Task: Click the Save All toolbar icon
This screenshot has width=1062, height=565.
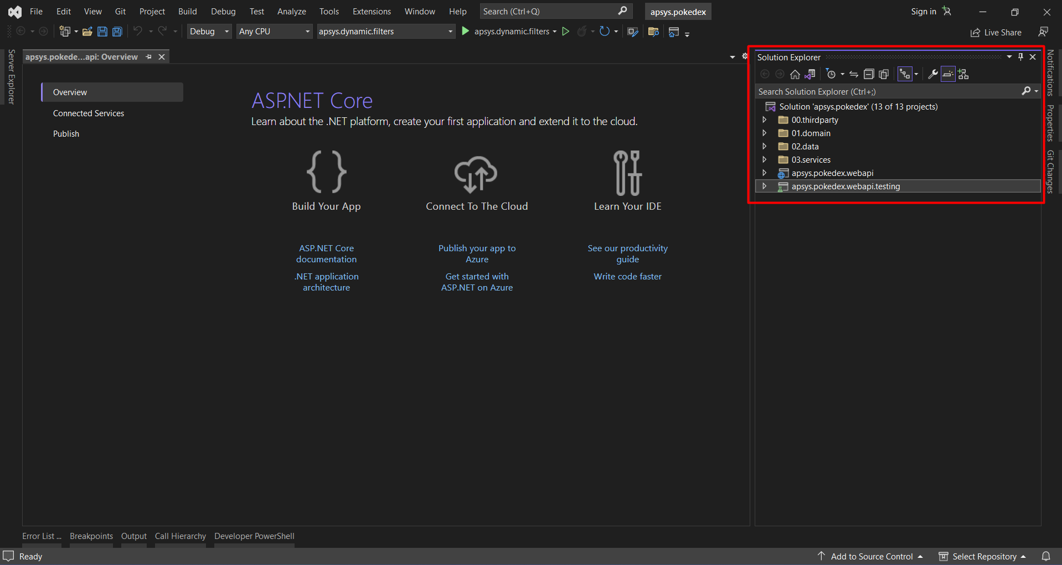Action: point(117,32)
